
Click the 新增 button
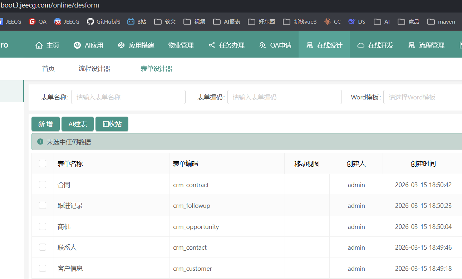pos(45,124)
